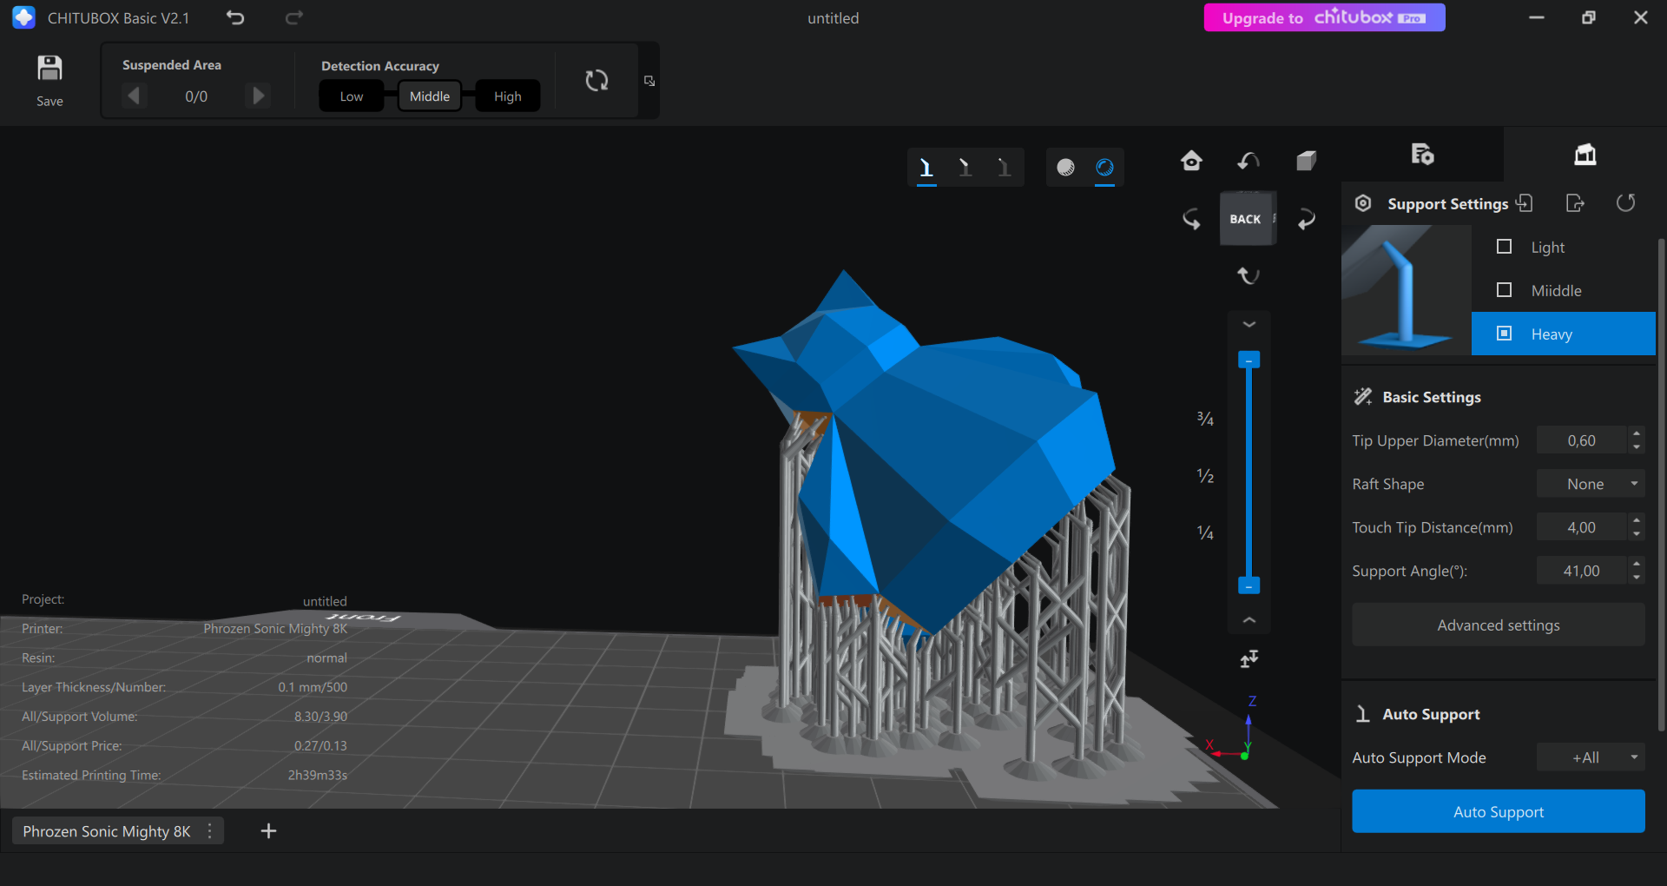Export support settings file icon

point(1575,203)
